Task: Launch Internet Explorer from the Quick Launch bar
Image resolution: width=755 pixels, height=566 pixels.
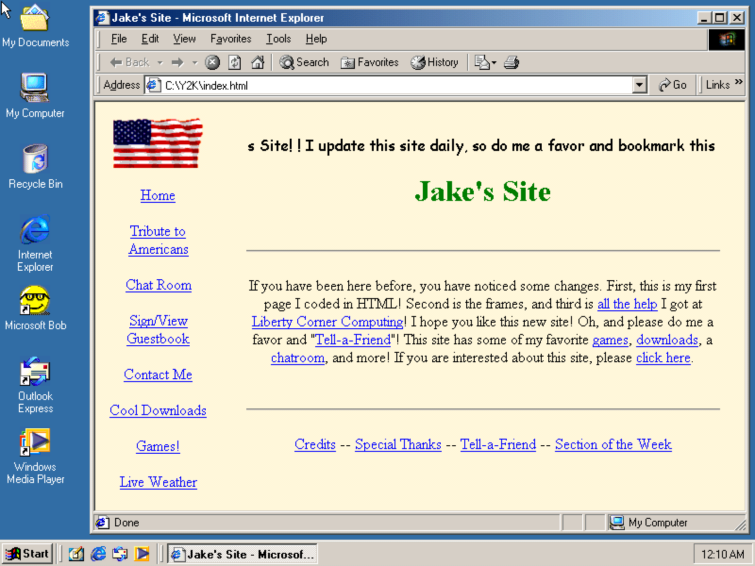Action: tap(98, 554)
